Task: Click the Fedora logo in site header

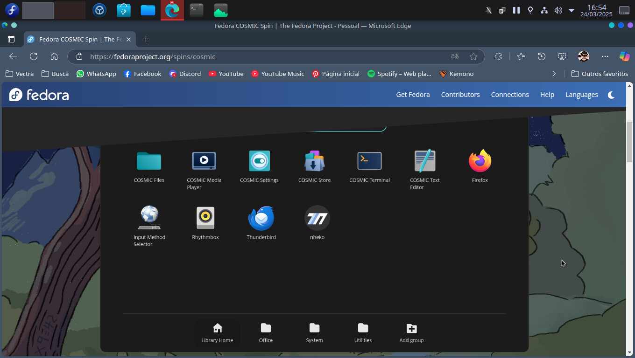Action: coord(39,95)
